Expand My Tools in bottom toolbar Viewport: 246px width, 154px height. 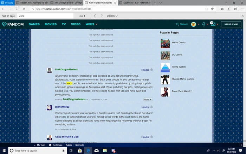pos(39,145)
